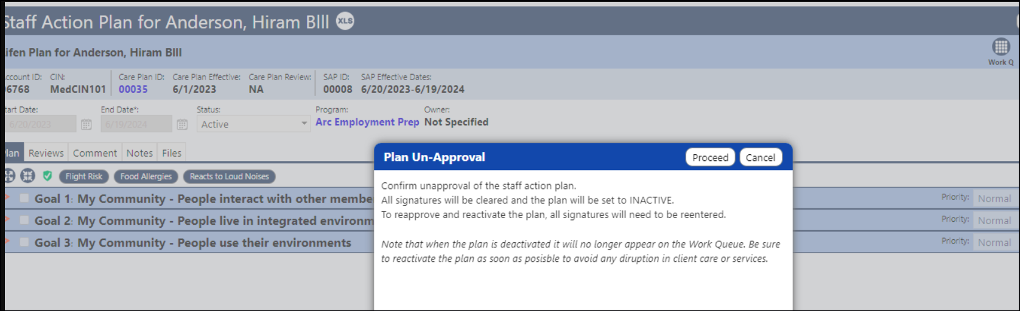Open the Notes tab
The image size is (1020, 311).
139,153
